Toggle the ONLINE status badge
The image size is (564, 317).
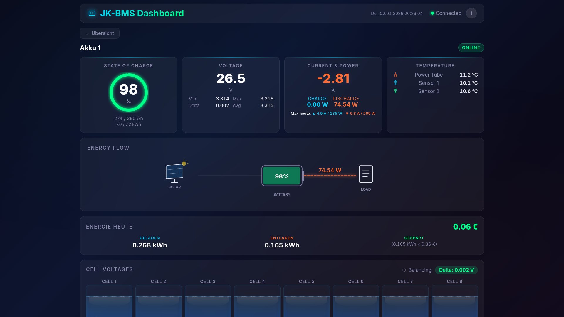(471, 48)
